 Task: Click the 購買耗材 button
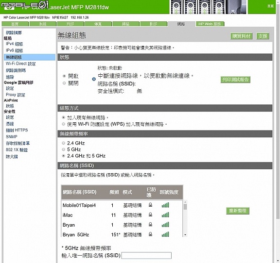click(241, 36)
